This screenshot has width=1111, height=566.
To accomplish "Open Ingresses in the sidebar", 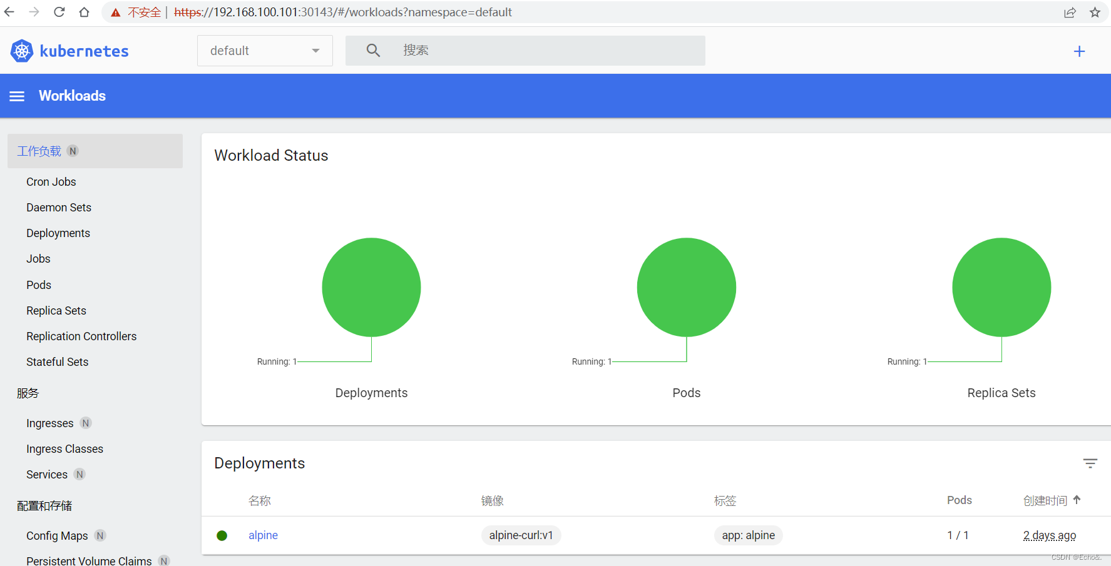I will pyautogui.click(x=50, y=423).
